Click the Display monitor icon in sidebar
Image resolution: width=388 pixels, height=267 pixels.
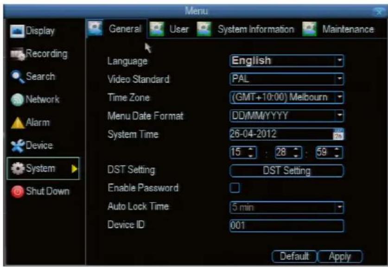click(17, 31)
